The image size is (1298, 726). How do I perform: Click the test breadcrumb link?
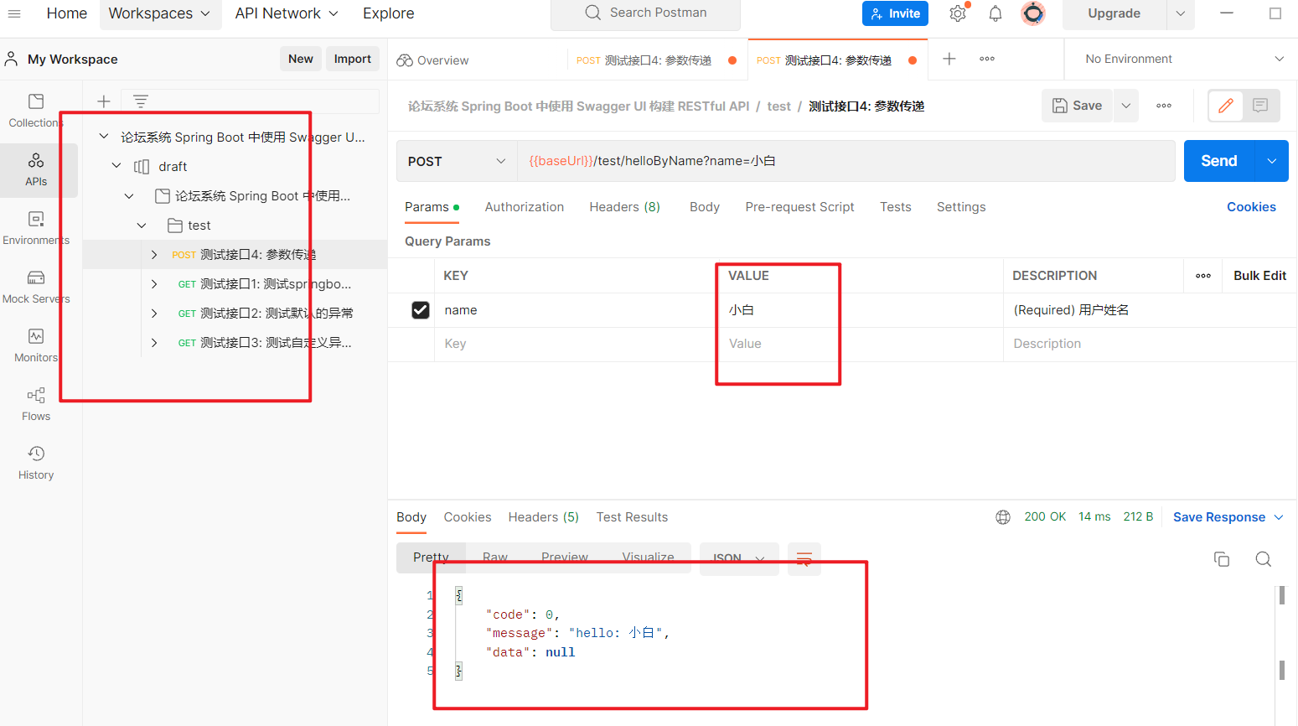click(779, 106)
